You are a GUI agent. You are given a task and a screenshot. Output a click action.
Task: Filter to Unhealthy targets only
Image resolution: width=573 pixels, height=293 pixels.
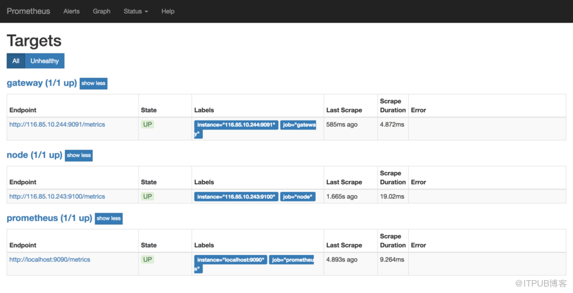(44, 61)
